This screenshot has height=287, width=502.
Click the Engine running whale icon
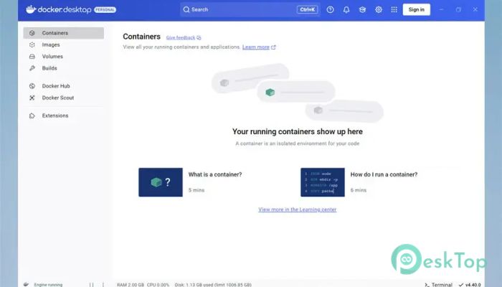pos(27,284)
